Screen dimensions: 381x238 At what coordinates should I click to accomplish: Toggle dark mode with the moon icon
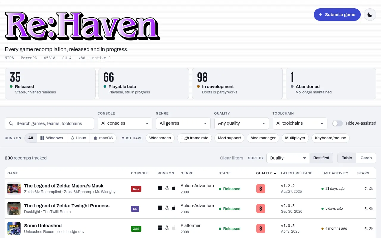point(370,15)
